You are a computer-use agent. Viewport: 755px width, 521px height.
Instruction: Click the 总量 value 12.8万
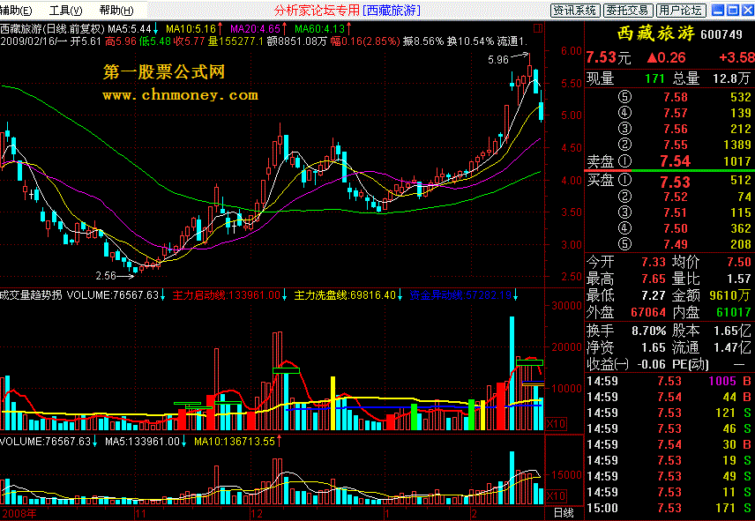(x=730, y=78)
